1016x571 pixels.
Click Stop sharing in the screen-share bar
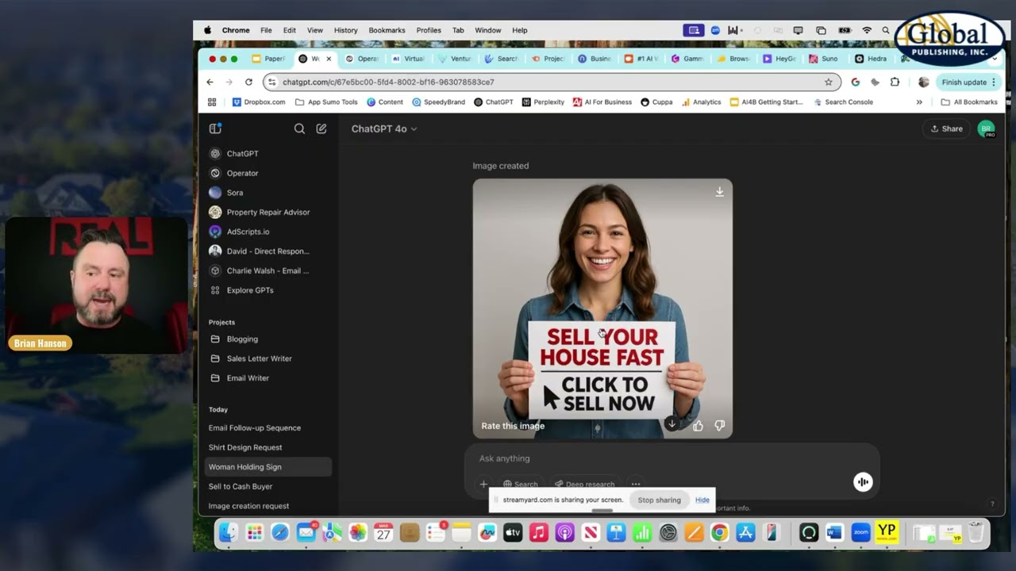coord(659,500)
